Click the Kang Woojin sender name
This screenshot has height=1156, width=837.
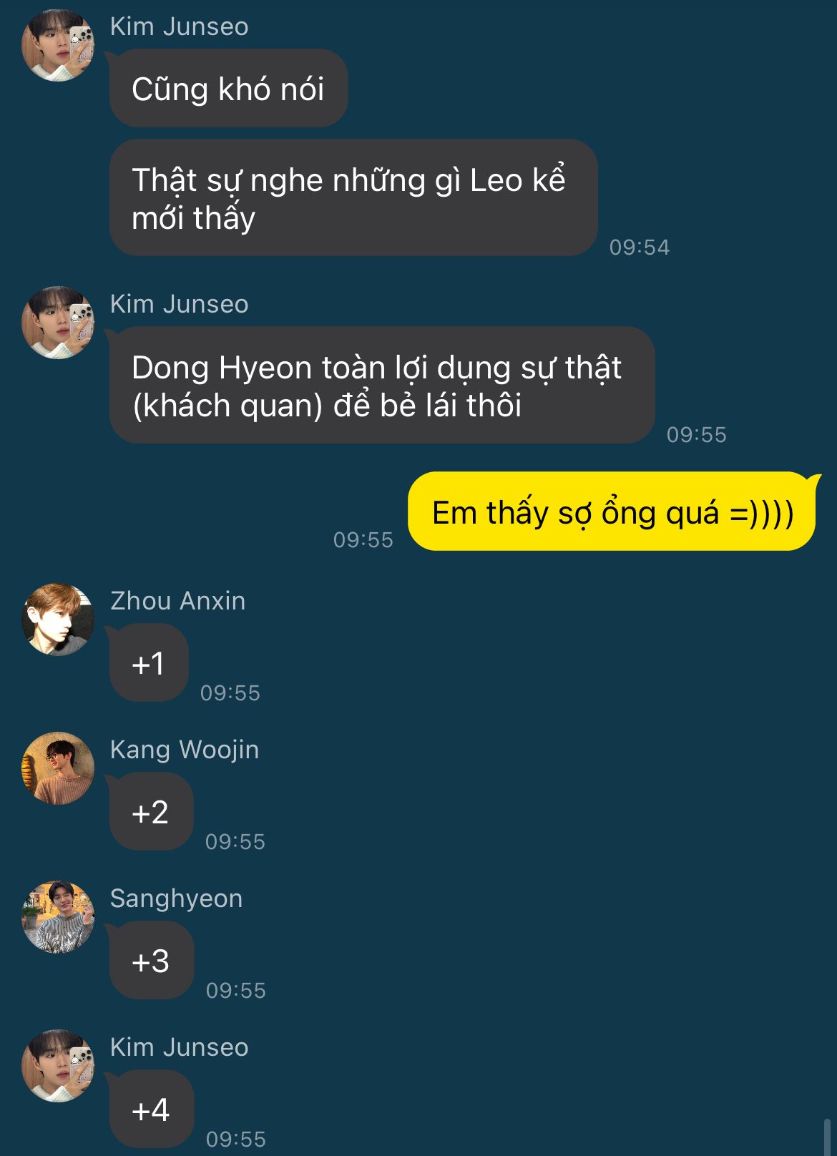pos(185,750)
